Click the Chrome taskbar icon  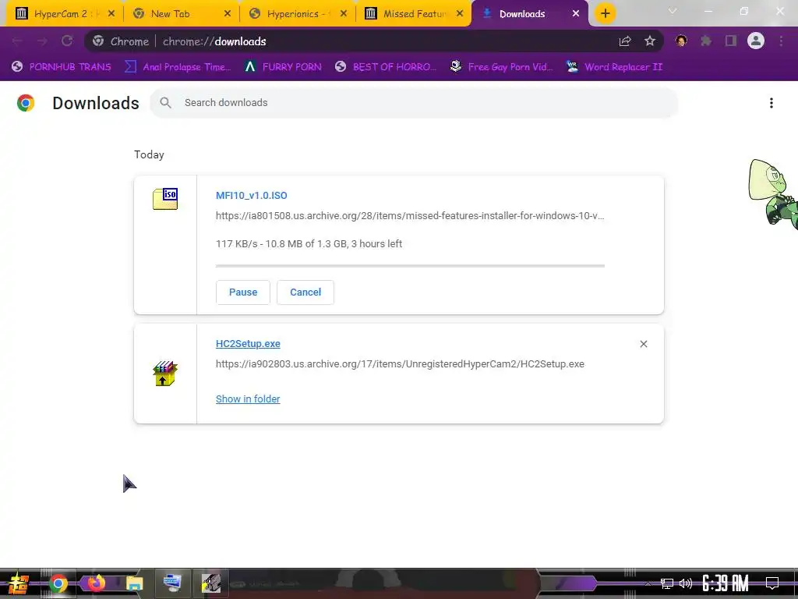click(58, 583)
